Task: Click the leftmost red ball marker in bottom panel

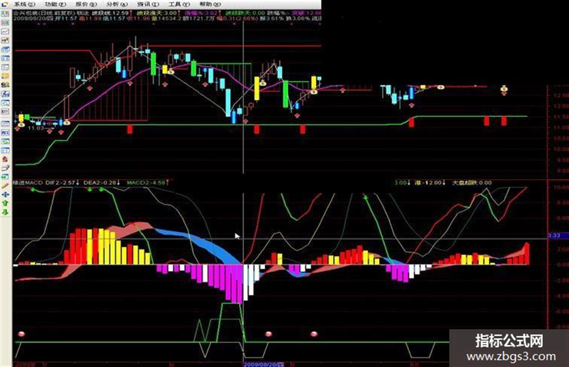Action: tap(22, 334)
